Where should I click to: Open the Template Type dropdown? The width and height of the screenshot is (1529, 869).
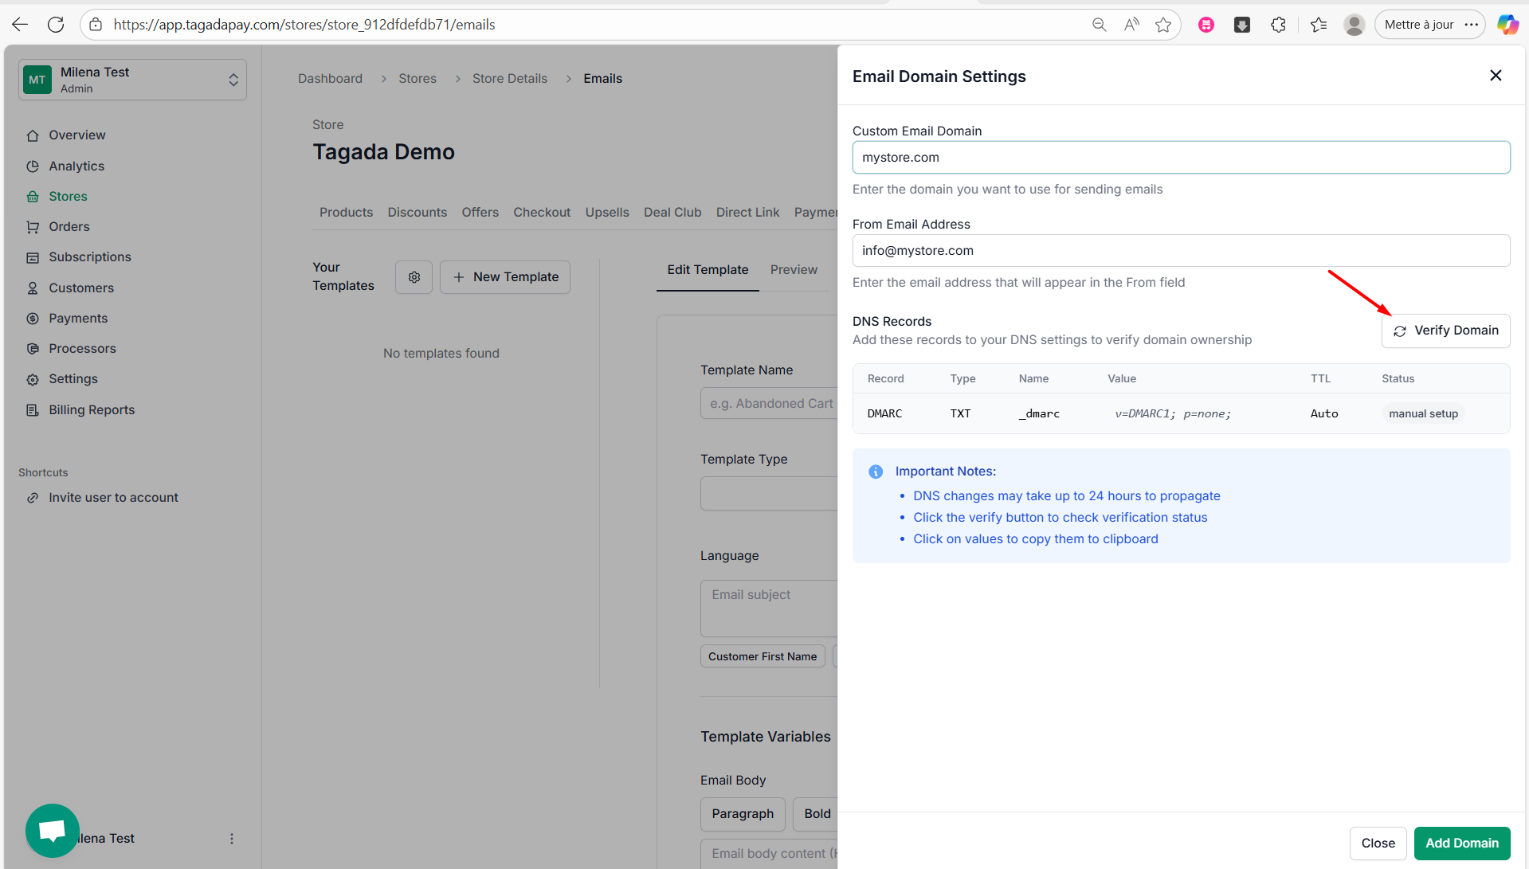(769, 493)
